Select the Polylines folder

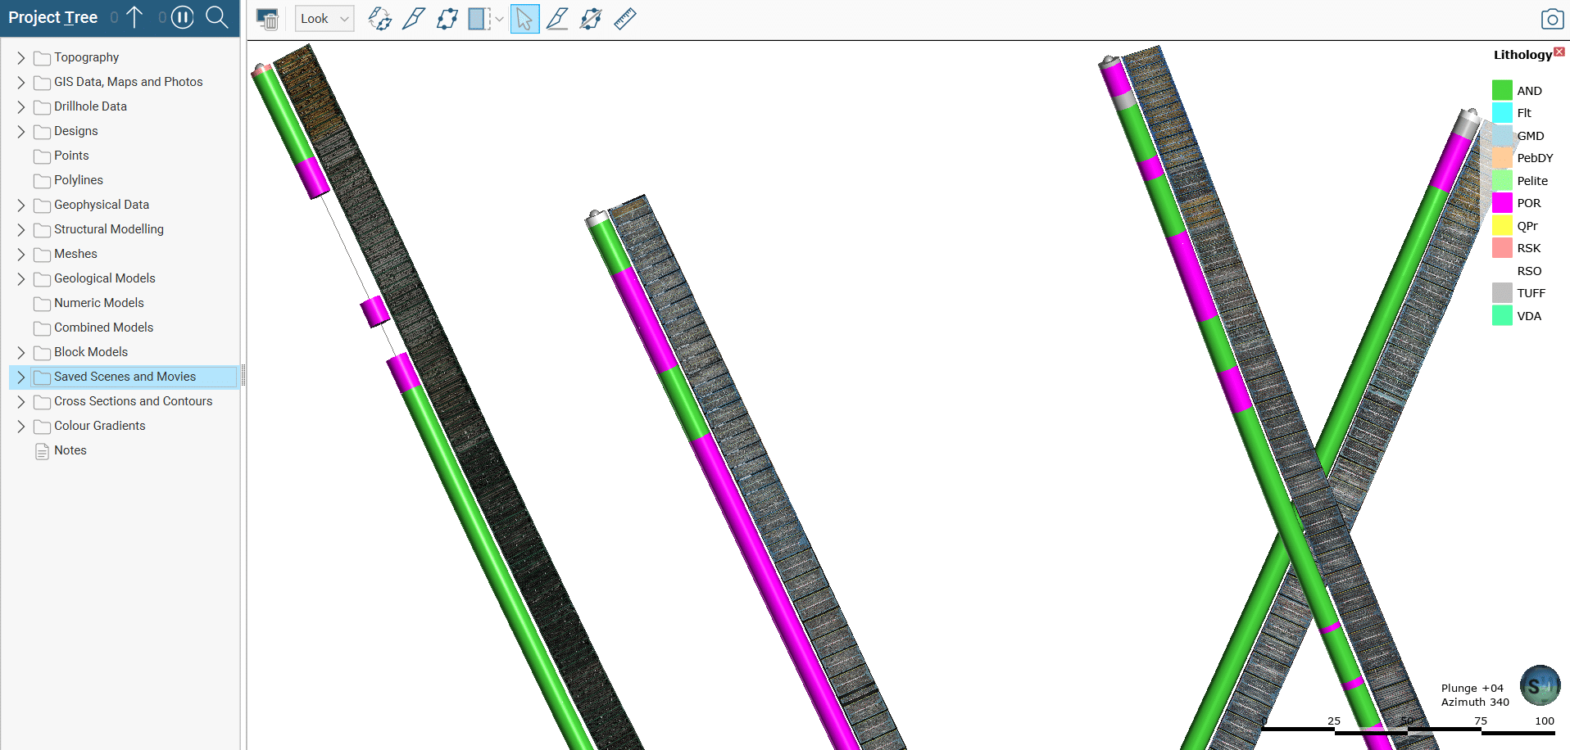pyautogui.click(x=79, y=180)
